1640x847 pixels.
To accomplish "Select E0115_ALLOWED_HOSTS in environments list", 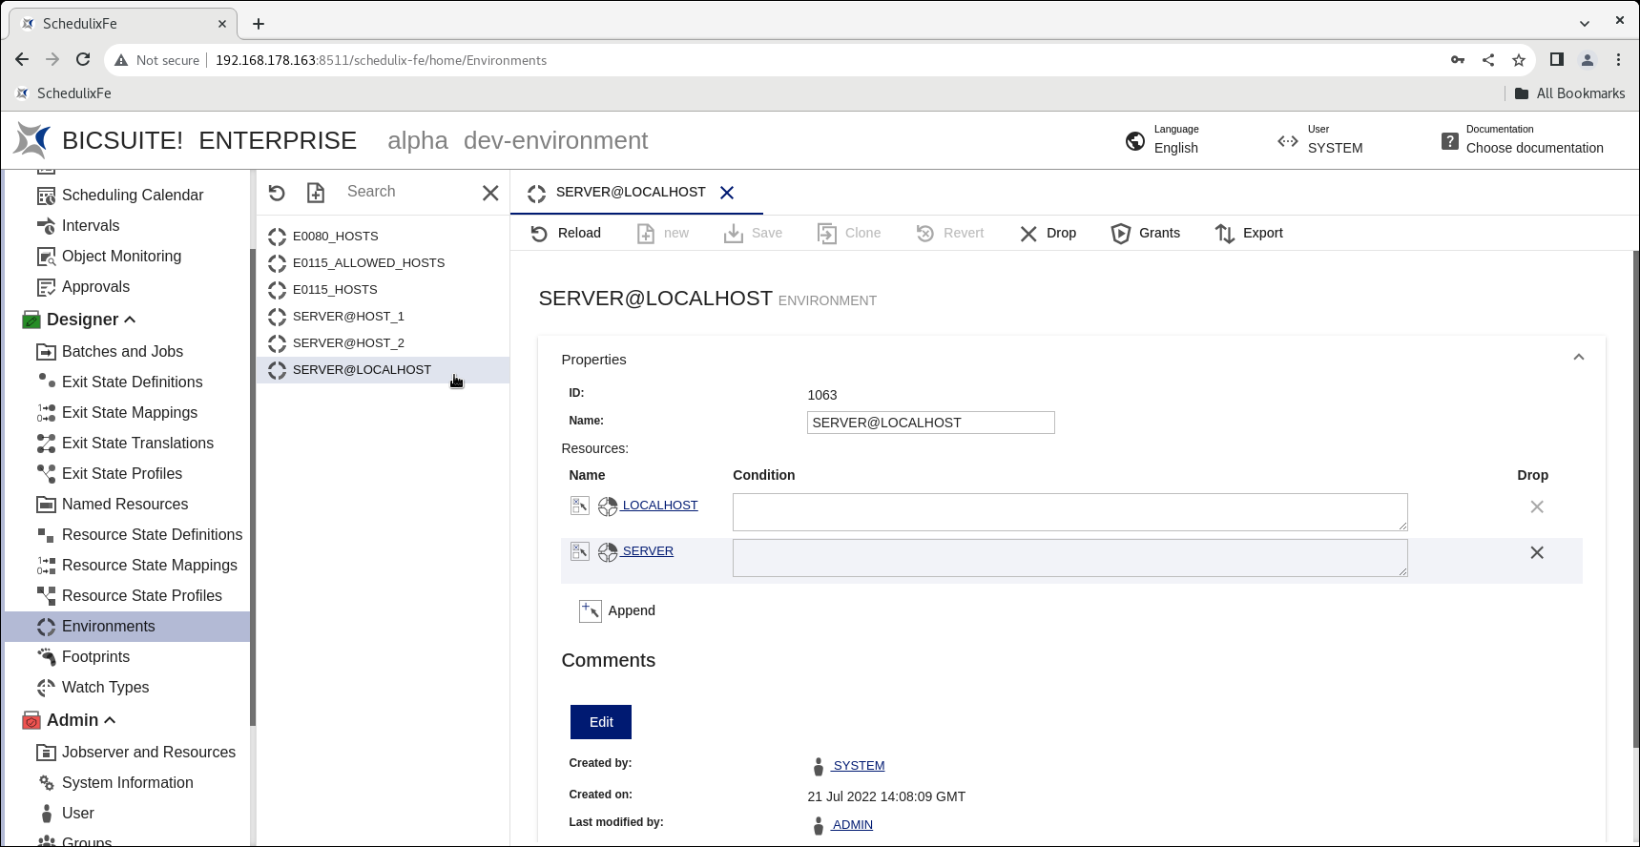I will click(x=368, y=263).
